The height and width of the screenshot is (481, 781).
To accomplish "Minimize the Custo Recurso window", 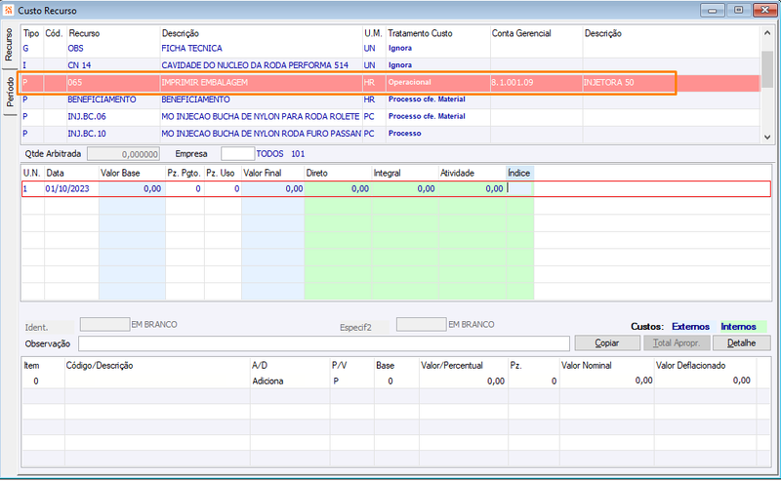I will coord(713,10).
